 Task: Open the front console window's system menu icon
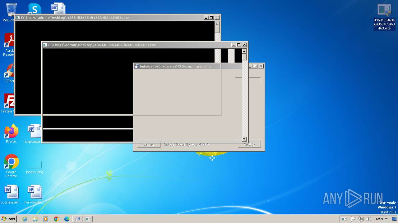click(45, 45)
